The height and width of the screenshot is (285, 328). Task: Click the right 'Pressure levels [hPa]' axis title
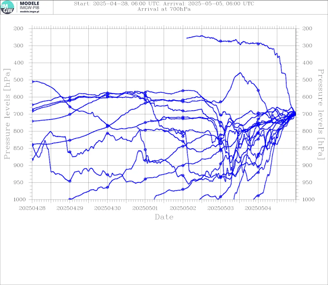coord(321,114)
